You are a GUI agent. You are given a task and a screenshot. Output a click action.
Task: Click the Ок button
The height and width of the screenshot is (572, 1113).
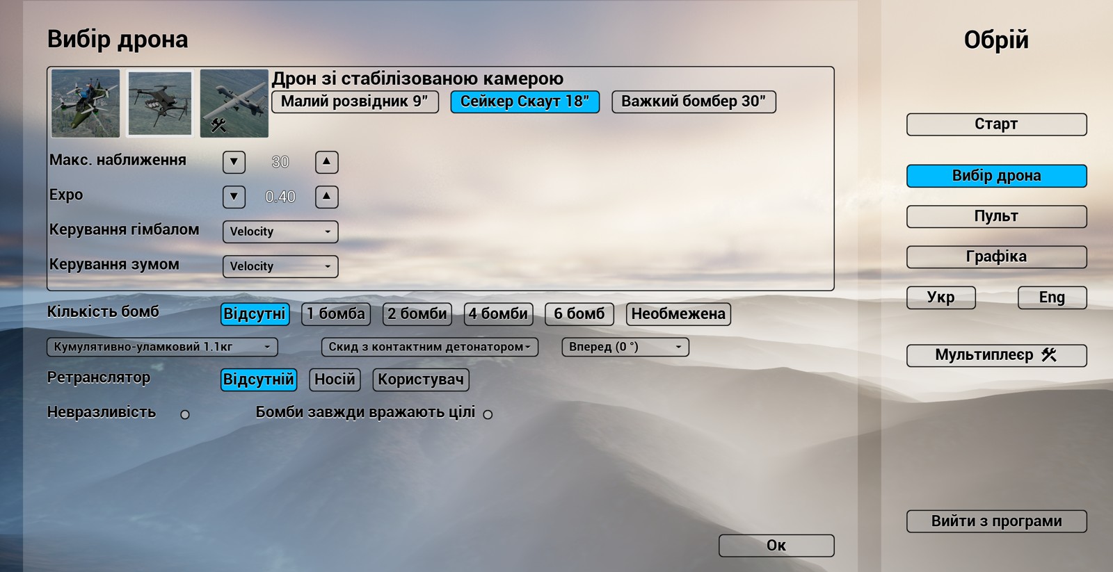[x=776, y=546]
